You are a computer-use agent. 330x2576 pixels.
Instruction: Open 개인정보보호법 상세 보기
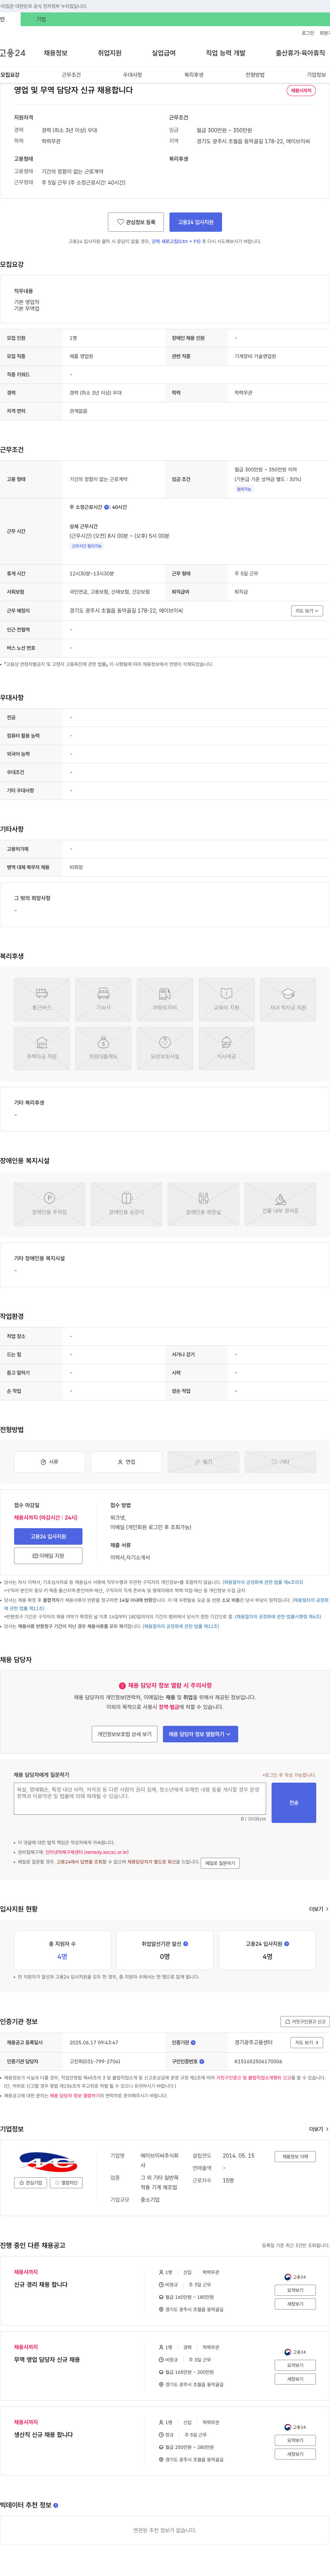[x=125, y=1734]
